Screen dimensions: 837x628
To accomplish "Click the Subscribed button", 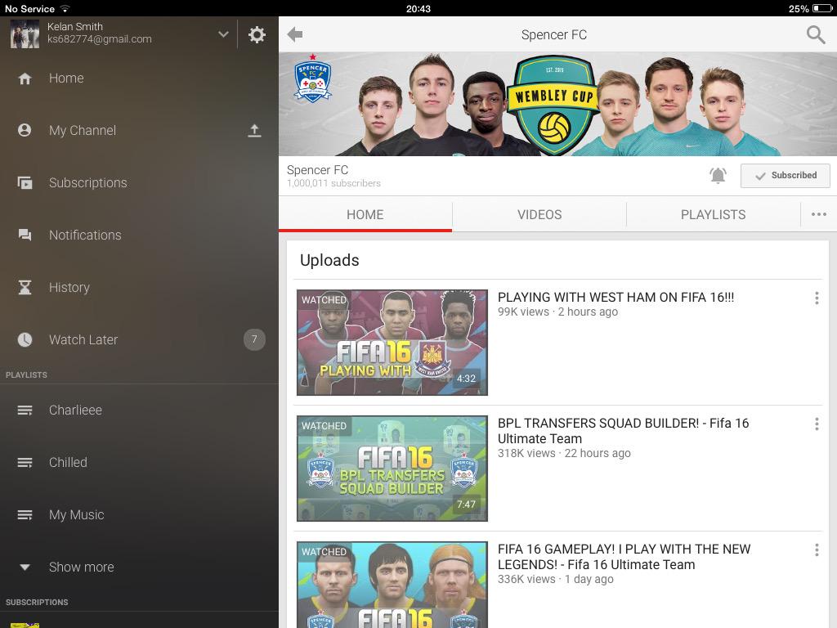I will point(785,175).
